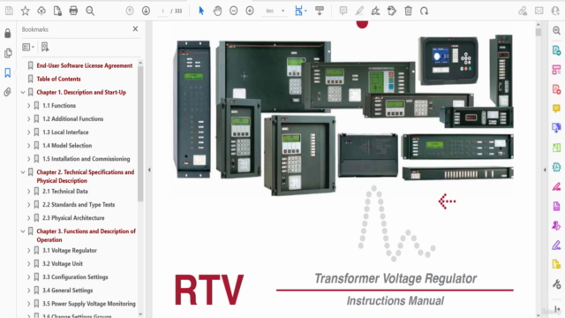565x318 pixels.
Task: Toggle the Bookmarks panel icon
Action: tap(8, 72)
